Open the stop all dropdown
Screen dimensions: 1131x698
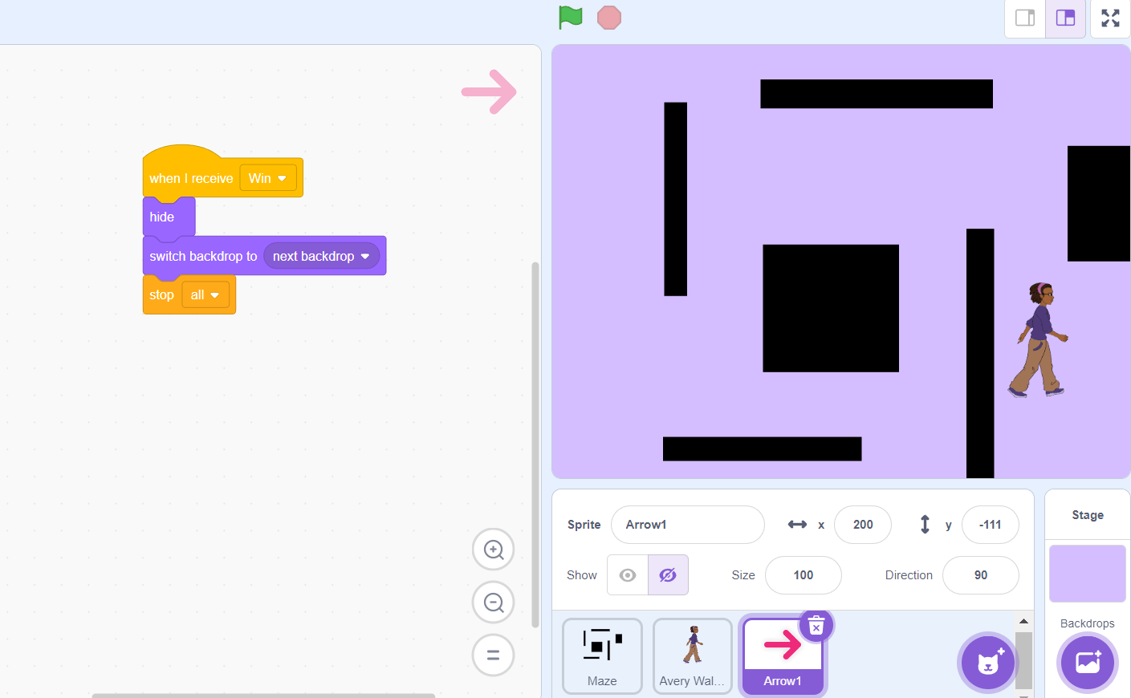point(205,294)
